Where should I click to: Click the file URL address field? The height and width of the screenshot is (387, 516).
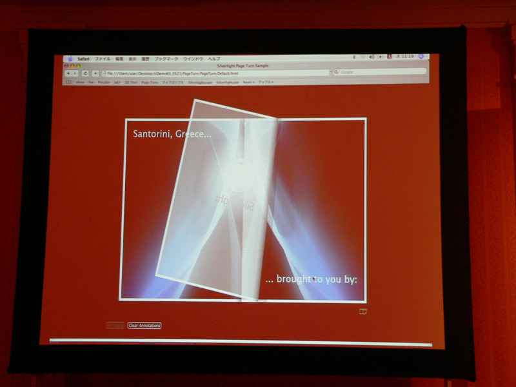pyautogui.click(x=215, y=73)
